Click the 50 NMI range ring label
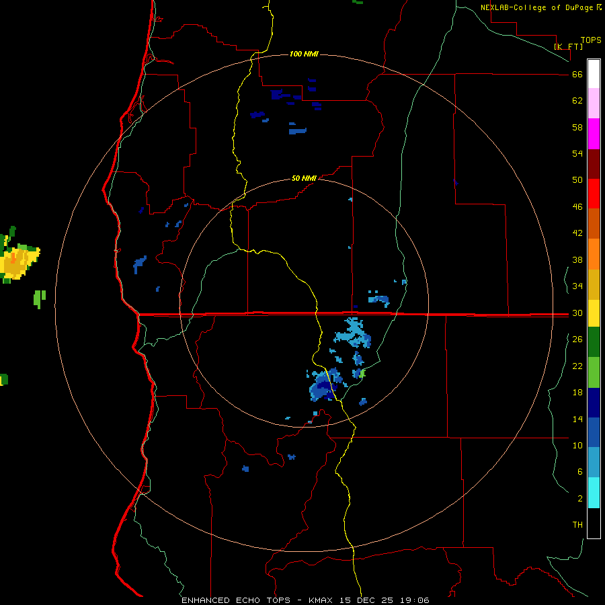This screenshot has height=605, width=605. tap(304, 178)
